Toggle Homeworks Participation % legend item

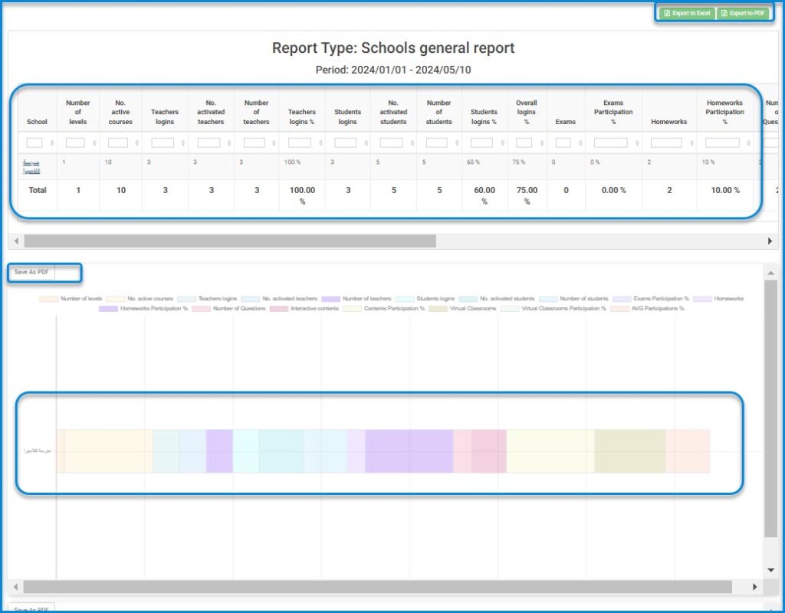coord(143,309)
